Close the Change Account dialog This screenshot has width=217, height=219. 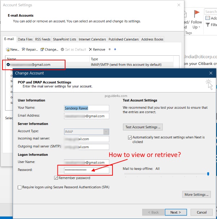pos(211,73)
